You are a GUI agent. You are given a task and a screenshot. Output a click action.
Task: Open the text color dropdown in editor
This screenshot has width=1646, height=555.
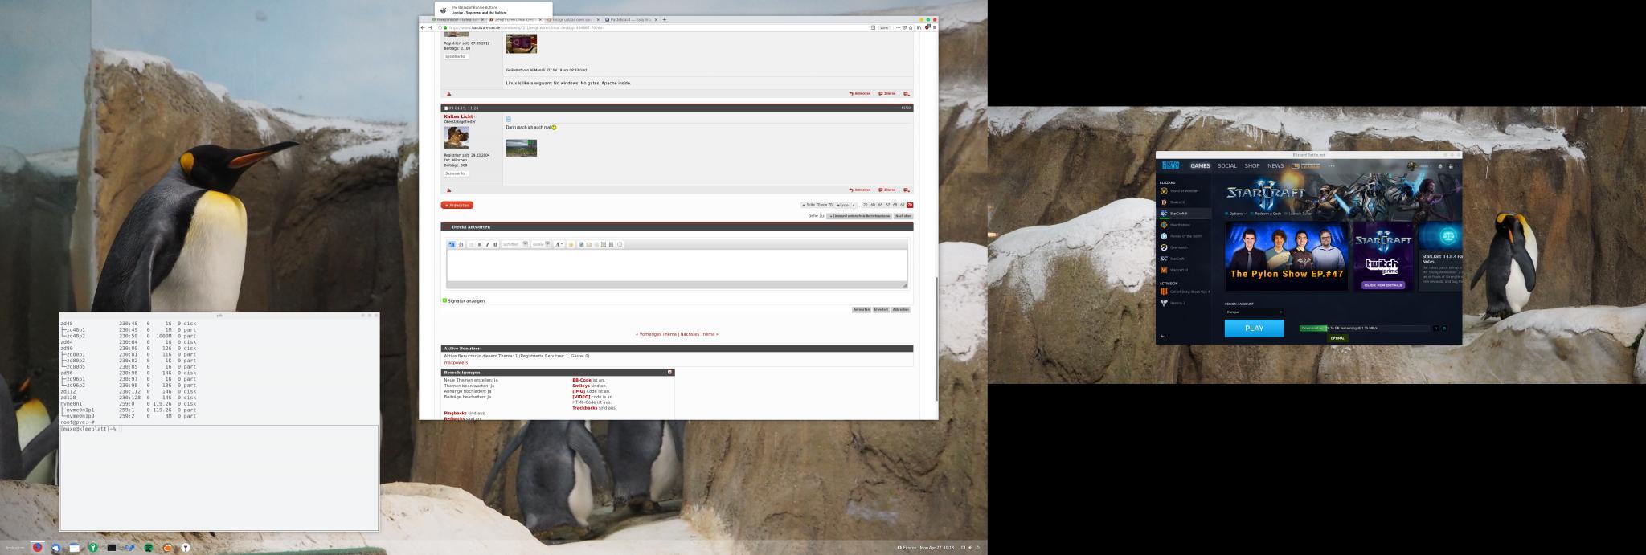(559, 244)
